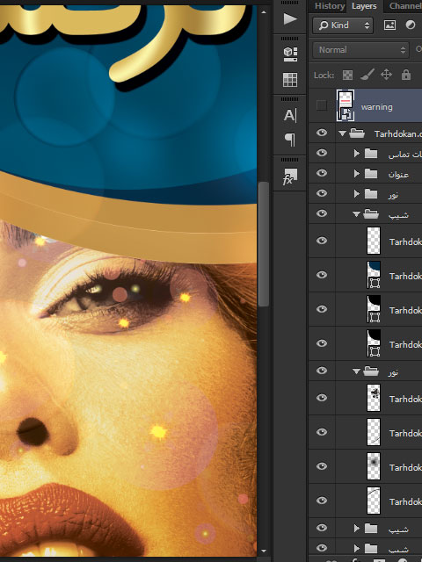
Task: Filter layers by pixel image icon
Action: [x=389, y=25]
